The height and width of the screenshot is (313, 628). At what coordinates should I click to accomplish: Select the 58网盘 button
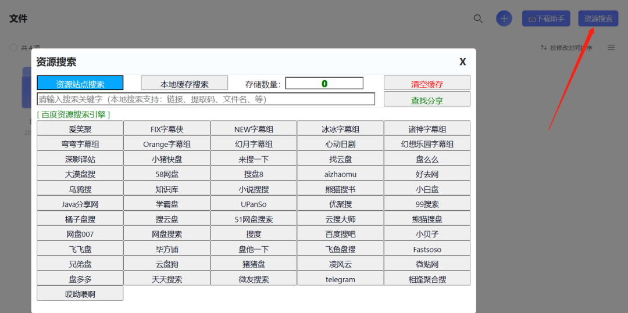(167, 173)
